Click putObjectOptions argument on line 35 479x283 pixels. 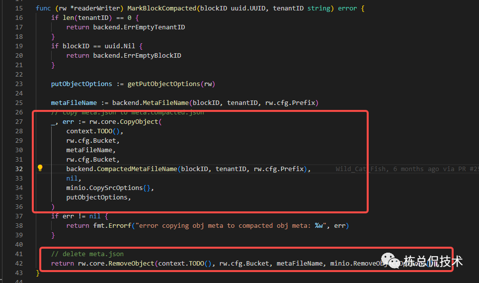point(97,197)
